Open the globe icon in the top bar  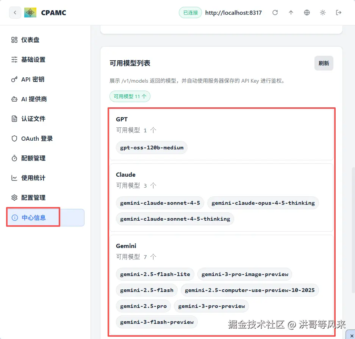pos(307,12)
